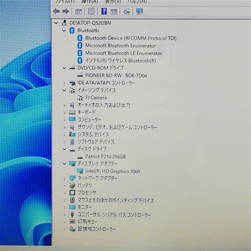251x251 pixels.
Task: Click the Properties toolbar icon
Action: (x=91, y=12)
